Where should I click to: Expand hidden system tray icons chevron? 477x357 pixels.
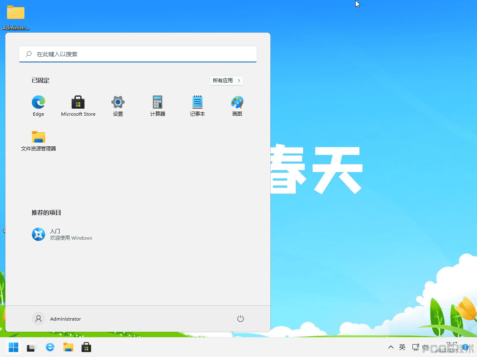coord(391,347)
